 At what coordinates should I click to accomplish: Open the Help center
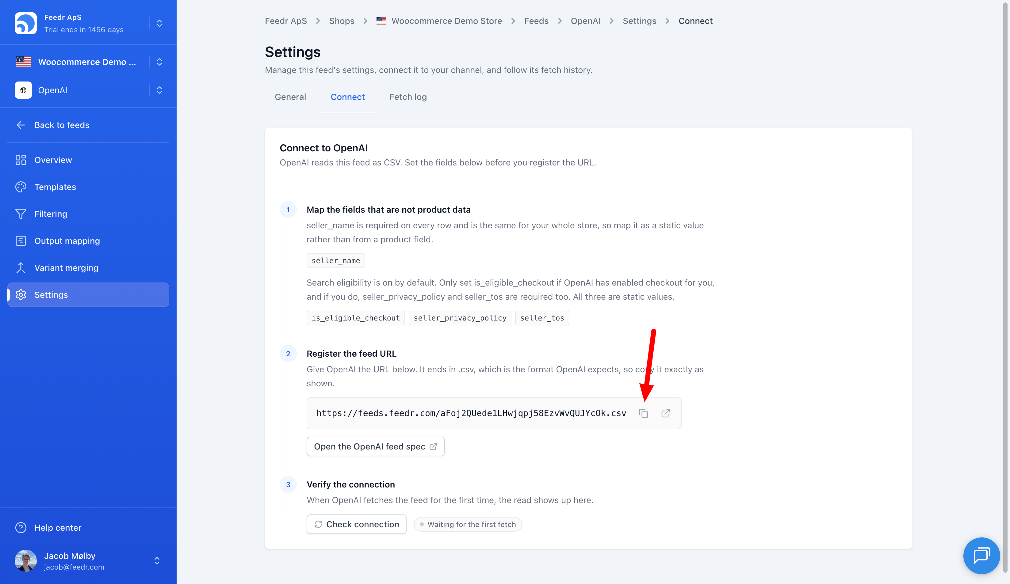click(48, 528)
